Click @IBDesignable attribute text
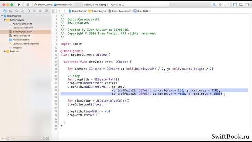 tap(72, 51)
